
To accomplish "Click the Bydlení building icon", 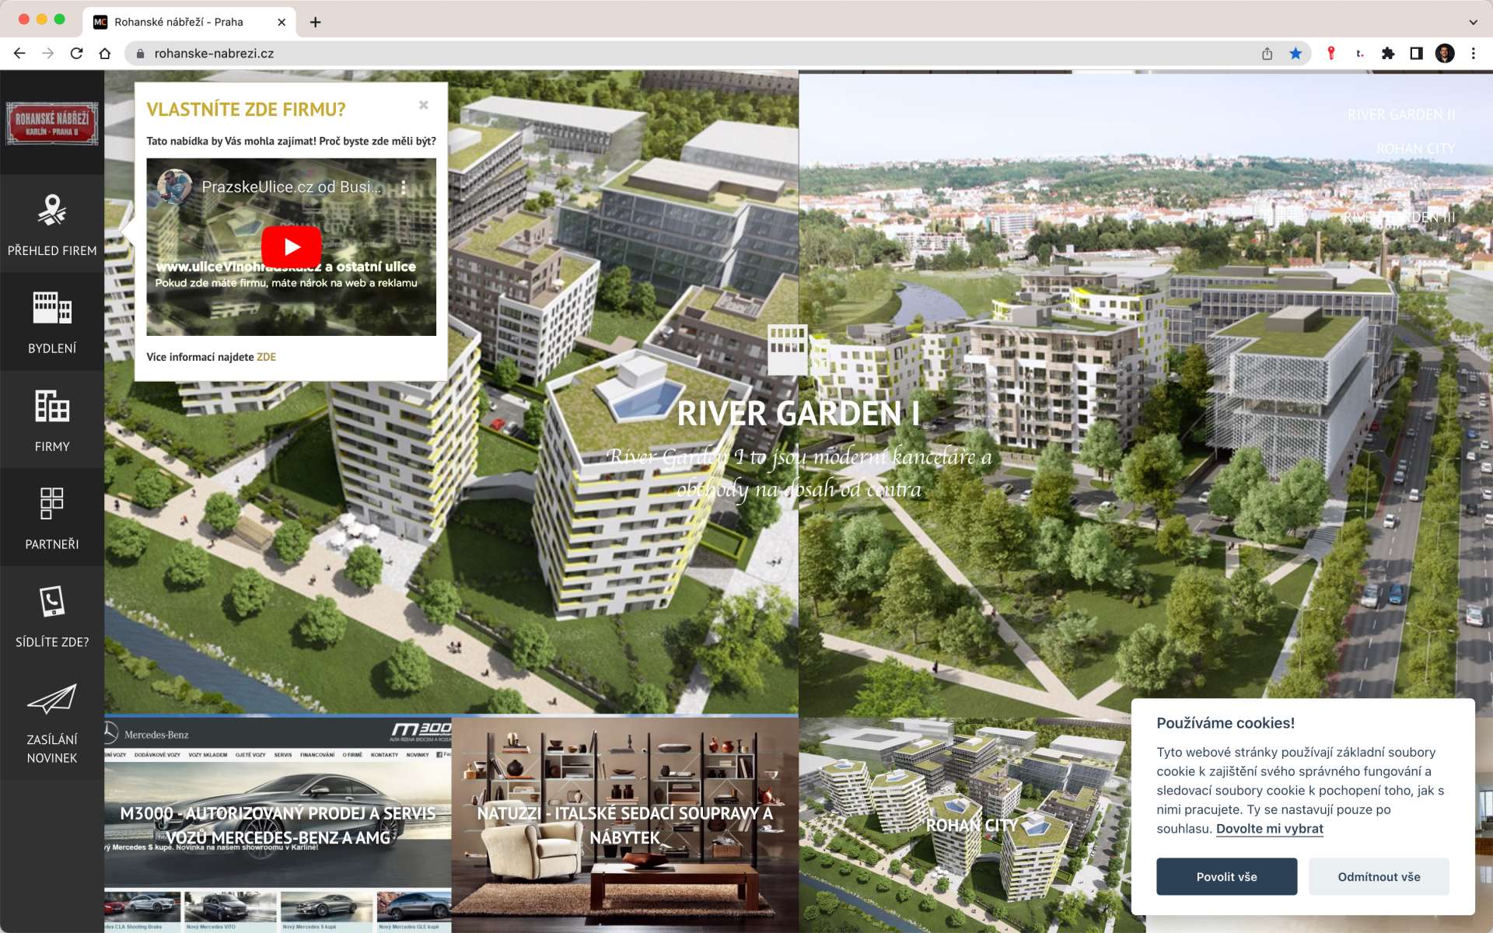I will click(52, 308).
